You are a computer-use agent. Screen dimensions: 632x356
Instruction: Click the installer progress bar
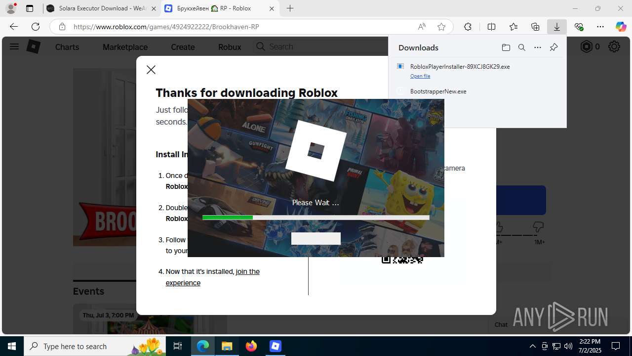click(316, 218)
